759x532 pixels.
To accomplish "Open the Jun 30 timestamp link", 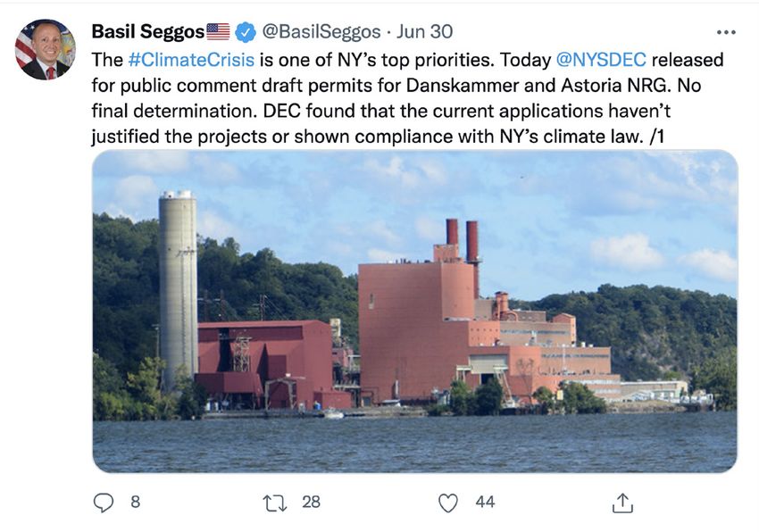I will [424, 32].
